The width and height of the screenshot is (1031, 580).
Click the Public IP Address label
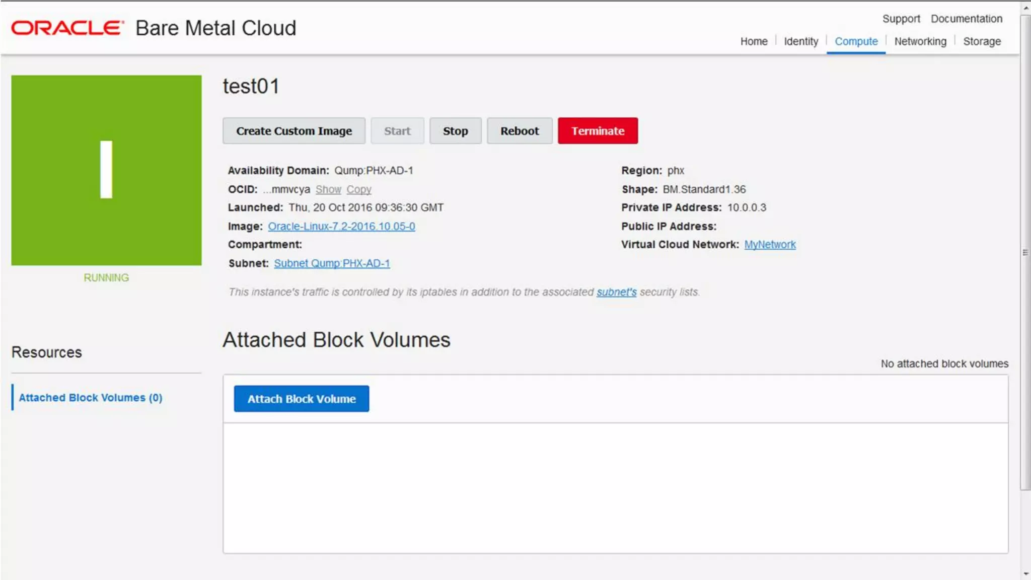669,226
